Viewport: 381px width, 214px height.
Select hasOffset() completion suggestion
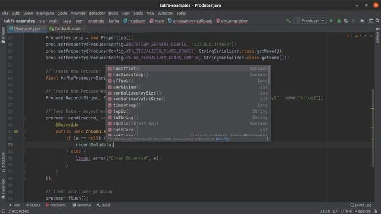(x=188, y=68)
